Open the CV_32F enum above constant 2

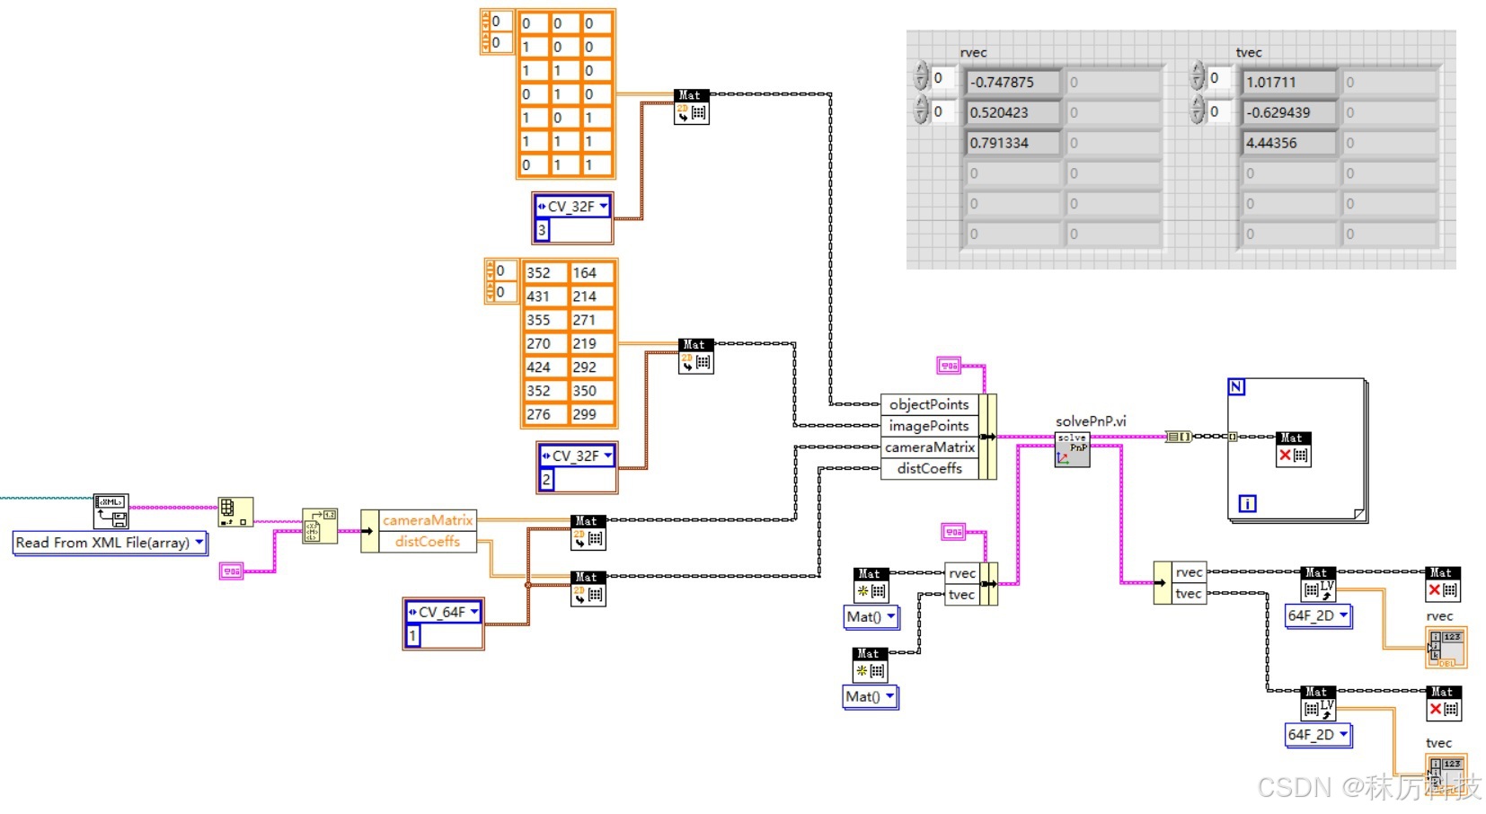[x=578, y=456]
